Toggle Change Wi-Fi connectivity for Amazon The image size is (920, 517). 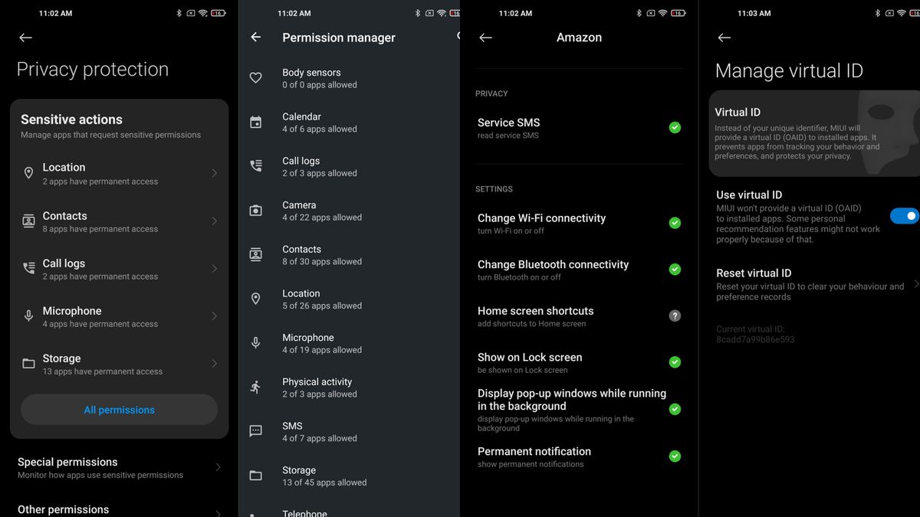[675, 223]
